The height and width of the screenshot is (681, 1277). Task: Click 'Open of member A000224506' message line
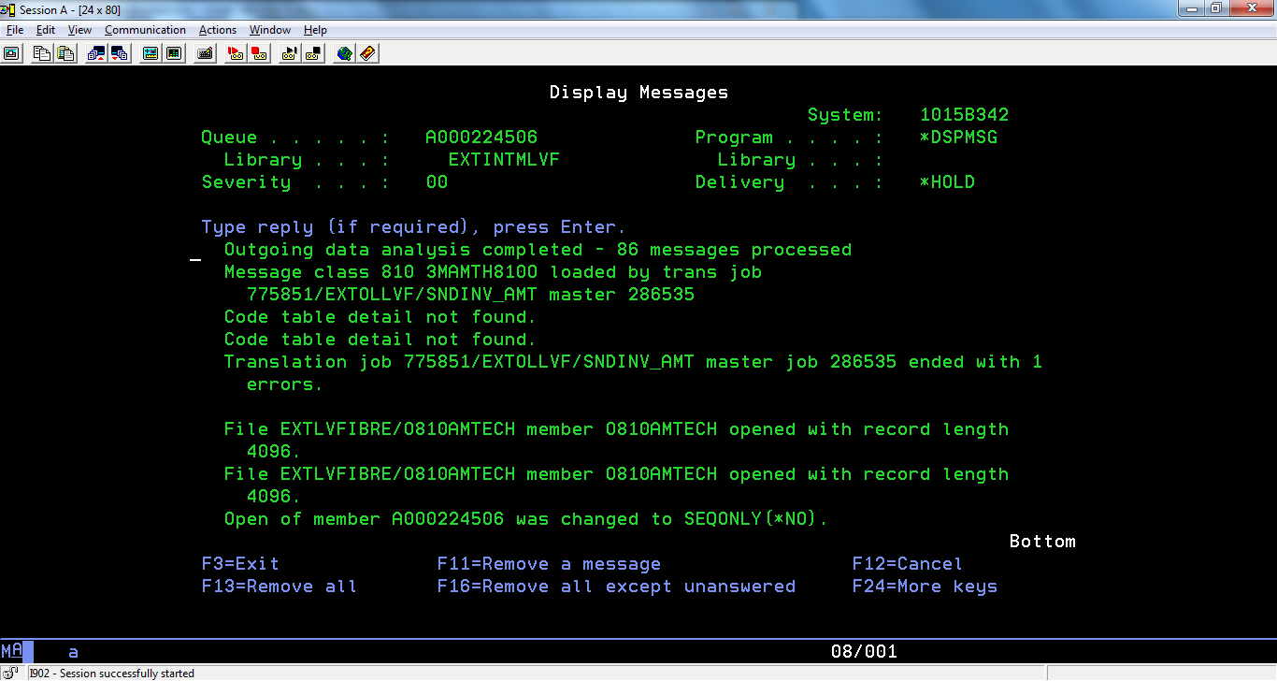click(x=526, y=519)
